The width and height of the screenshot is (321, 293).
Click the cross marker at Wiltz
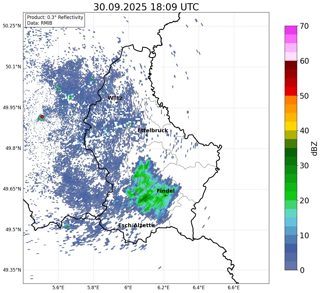click(x=116, y=102)
